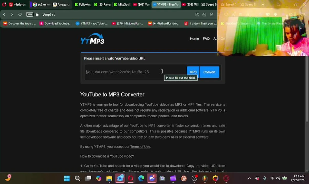Switch to the first (303) YouTube tab
Viewport: 309px width, 184px height.
[x=141, y=4]
